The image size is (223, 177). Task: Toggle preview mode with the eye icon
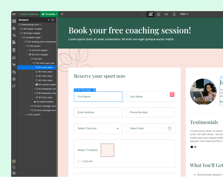(62, 14)
